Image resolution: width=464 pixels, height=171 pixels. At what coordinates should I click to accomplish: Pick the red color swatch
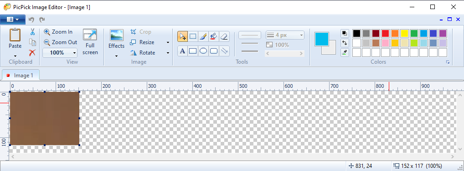(385, 33)
